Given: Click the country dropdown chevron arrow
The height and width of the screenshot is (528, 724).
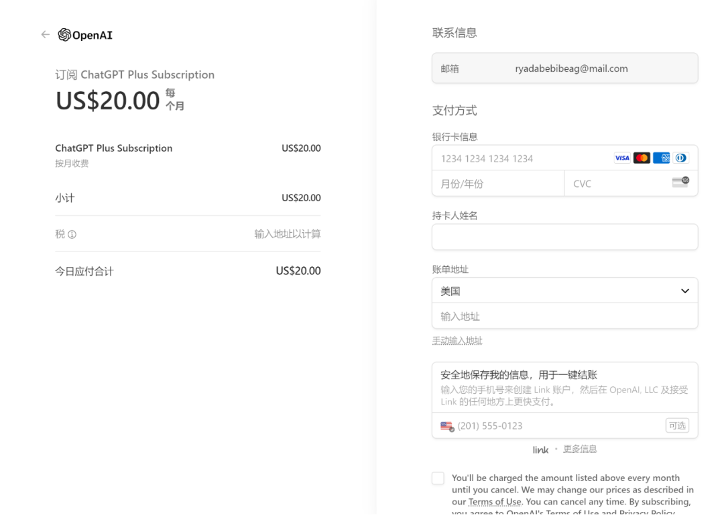Looking at the screenshot, I should point(684,291).
